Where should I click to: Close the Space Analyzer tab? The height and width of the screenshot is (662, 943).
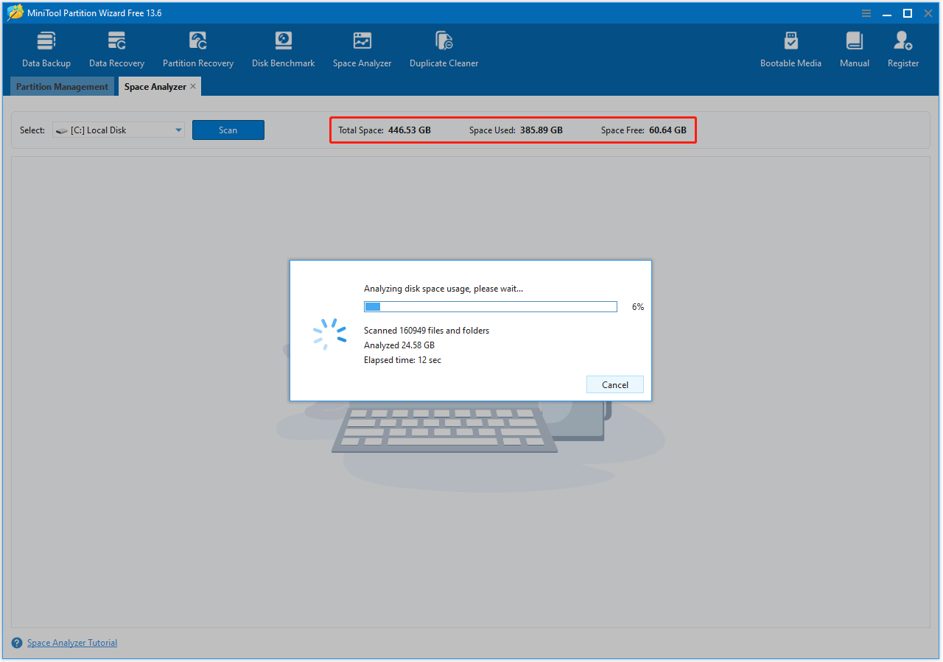193,85
